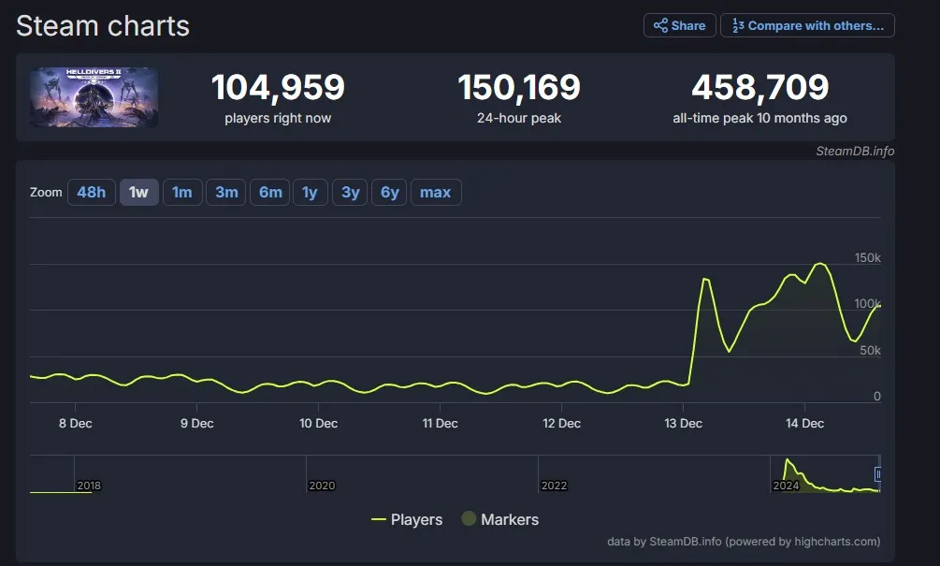Viewport: 940px width, 566px height.
Task: Click the 2018 label in the navigator
Action: click(x=89, y=486)
